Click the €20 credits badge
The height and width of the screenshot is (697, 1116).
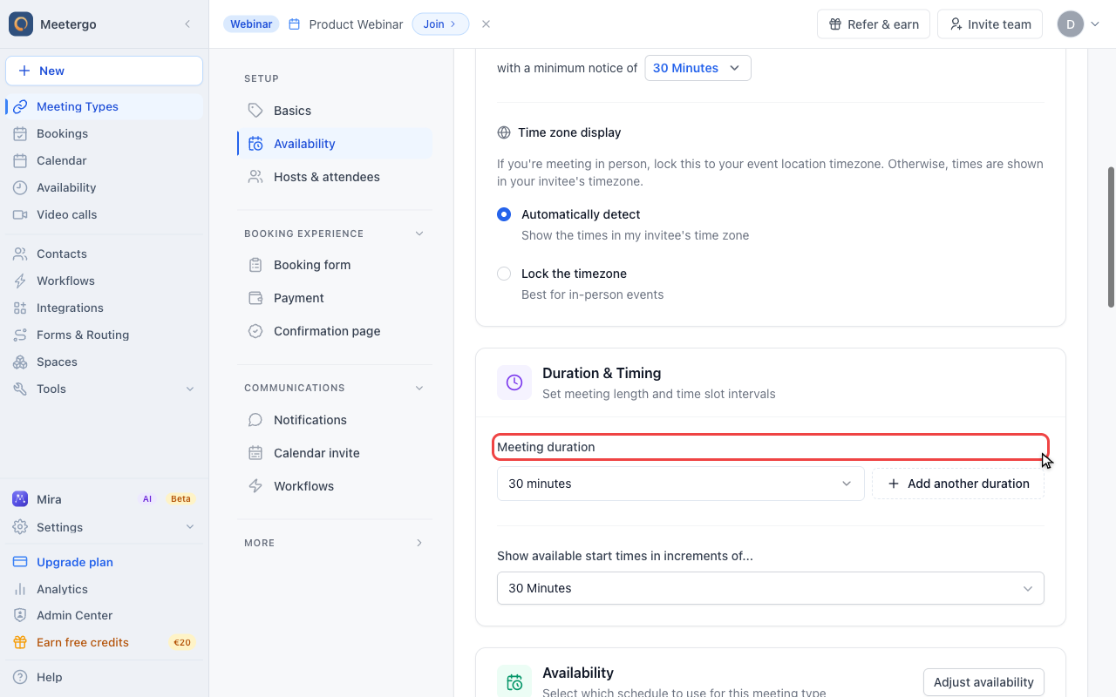(181, 643)
